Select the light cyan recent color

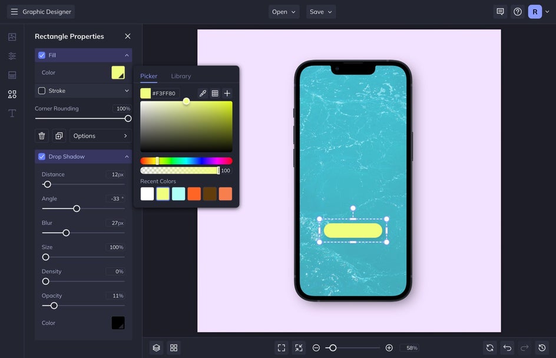(x=178, y=194)
